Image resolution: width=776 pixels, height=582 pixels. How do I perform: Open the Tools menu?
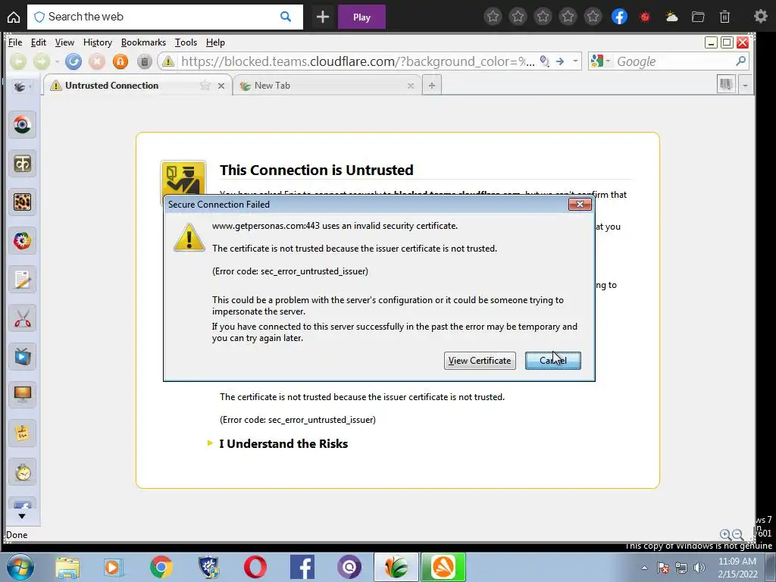(x=186, y=42)
